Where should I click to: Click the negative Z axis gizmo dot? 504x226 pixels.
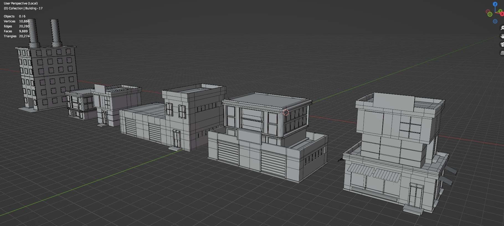coord(495,21)
